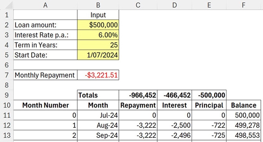Select column D header

point(174,5)
